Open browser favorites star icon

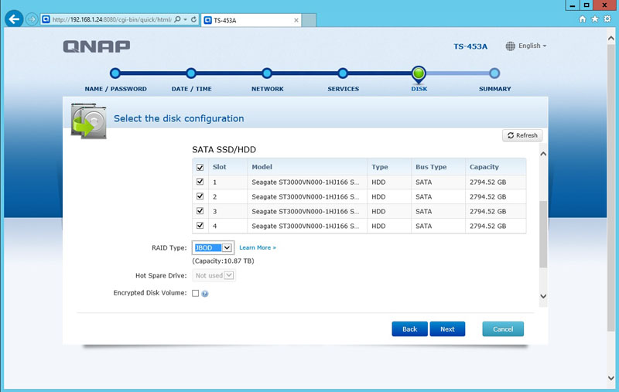tap(594, 19)
